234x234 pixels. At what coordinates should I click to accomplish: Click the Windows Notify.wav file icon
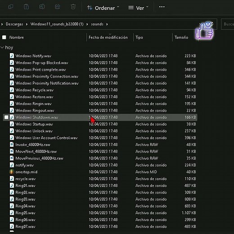(x=12, y=56)
